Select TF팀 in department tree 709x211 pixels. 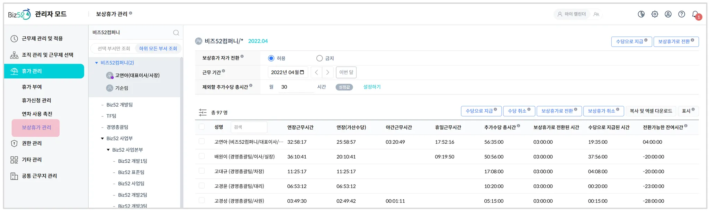coord(111,116)
